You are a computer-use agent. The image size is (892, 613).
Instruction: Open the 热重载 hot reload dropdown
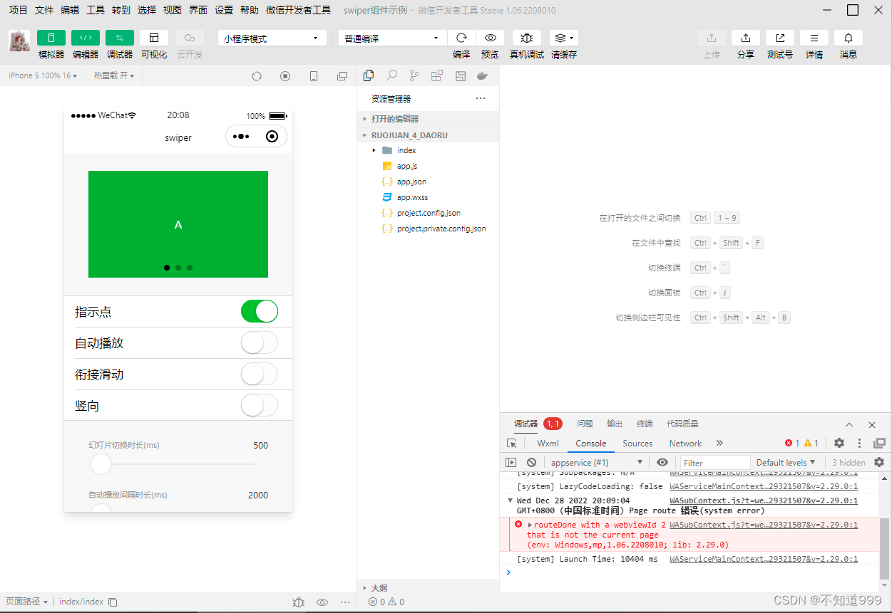(114, 75)
